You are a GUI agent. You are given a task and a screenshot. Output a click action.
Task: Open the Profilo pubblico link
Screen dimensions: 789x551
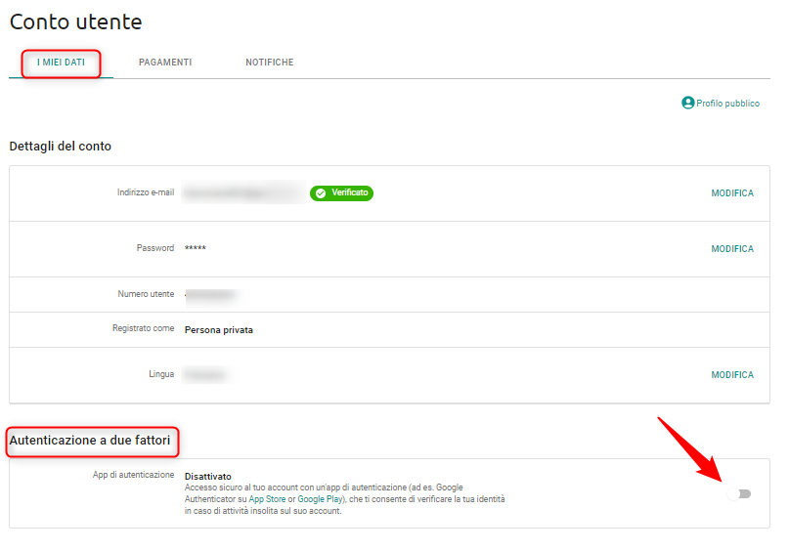[727, 104]
